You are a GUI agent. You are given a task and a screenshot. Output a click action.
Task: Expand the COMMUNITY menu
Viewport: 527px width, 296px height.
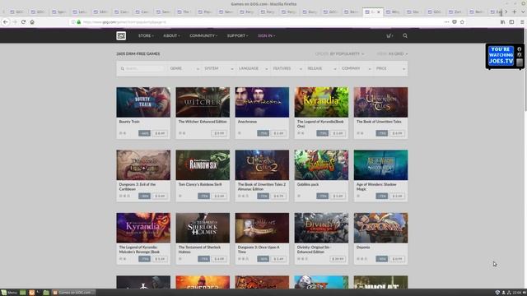[203, 35]
